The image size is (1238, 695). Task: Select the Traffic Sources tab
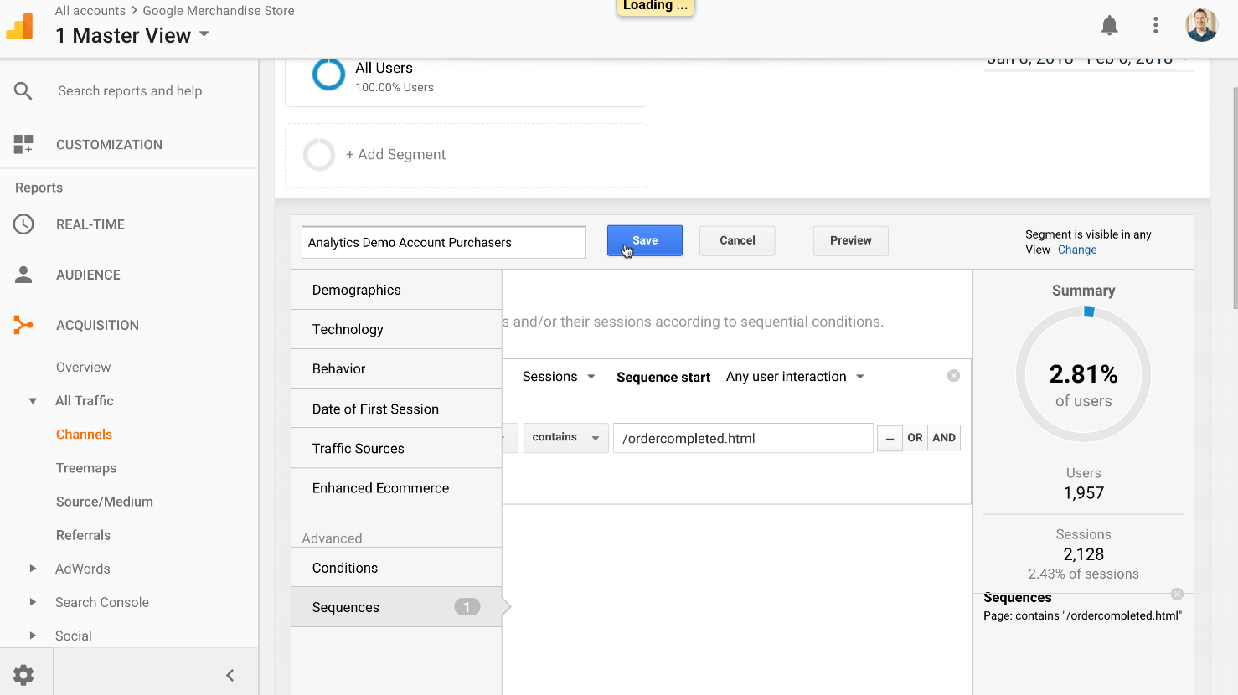tap(396, 448)
